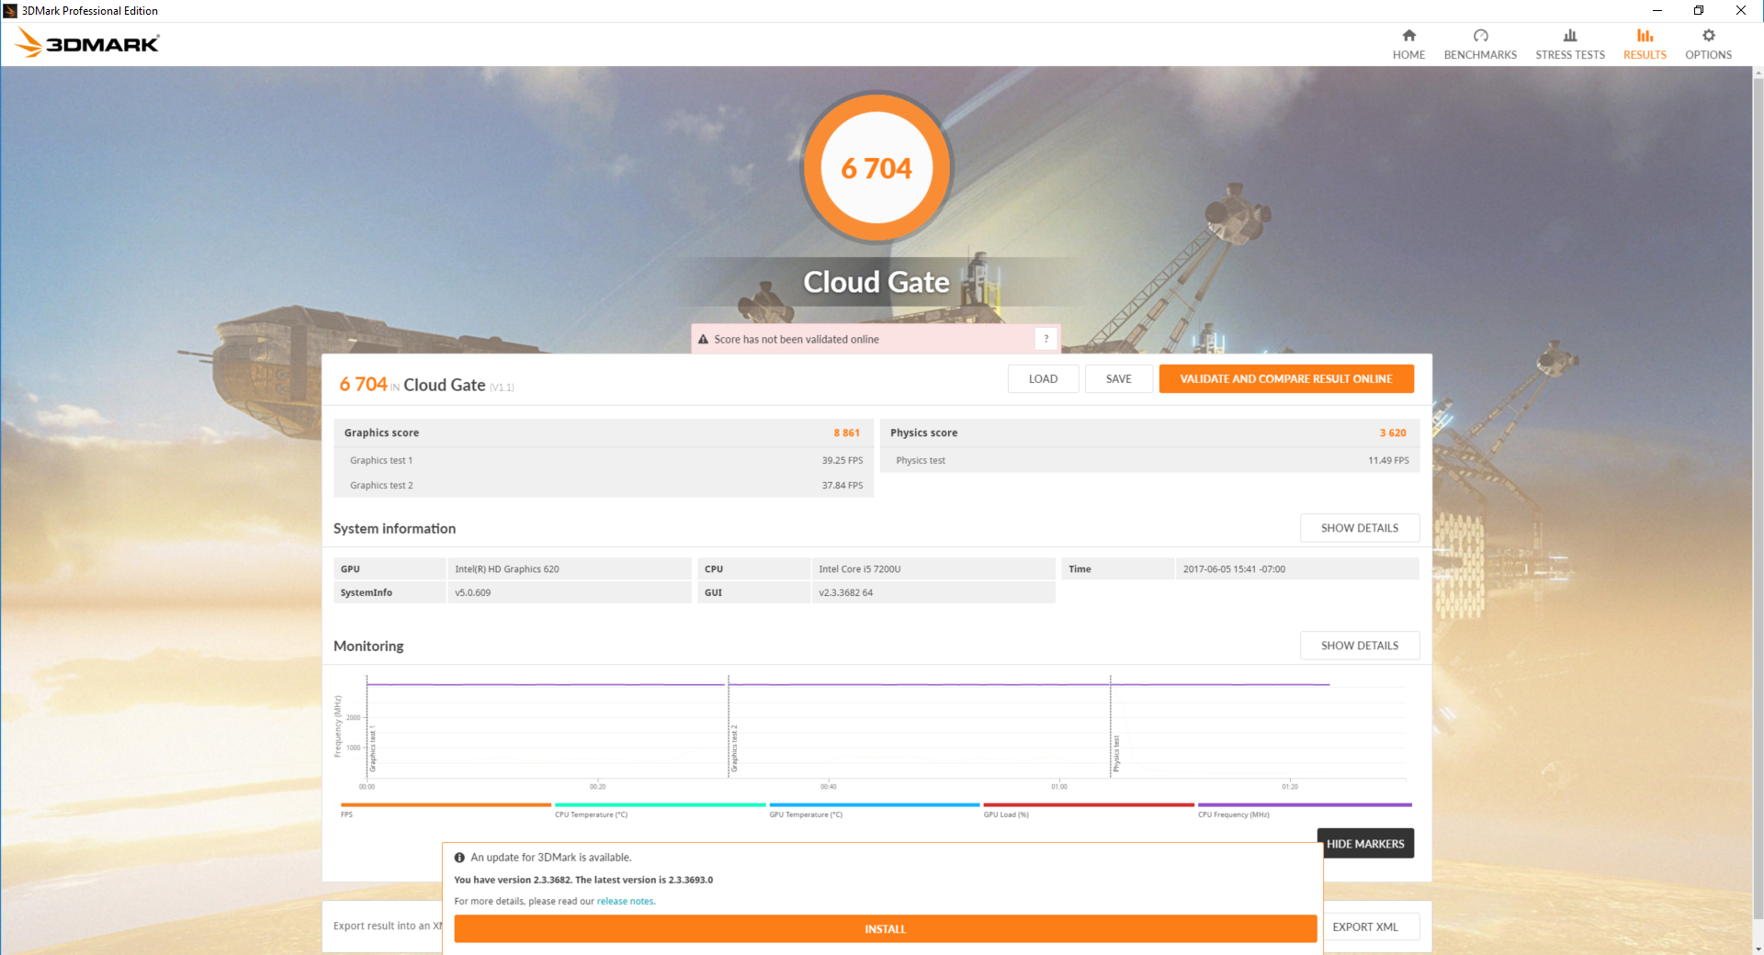Toggle the GPU Load legend bar
Screen dimensions: 1764x955
click(x=1089, y=805)
